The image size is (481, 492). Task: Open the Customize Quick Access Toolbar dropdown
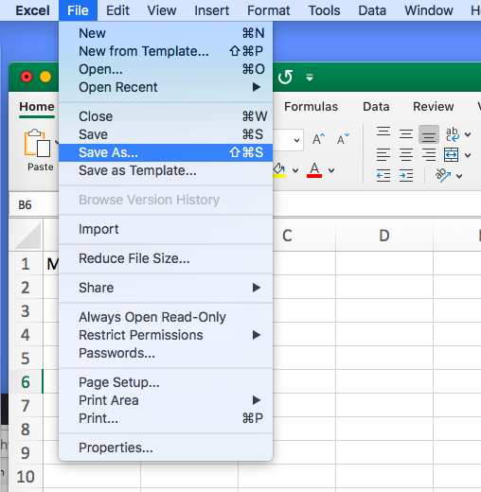point(310,77)
